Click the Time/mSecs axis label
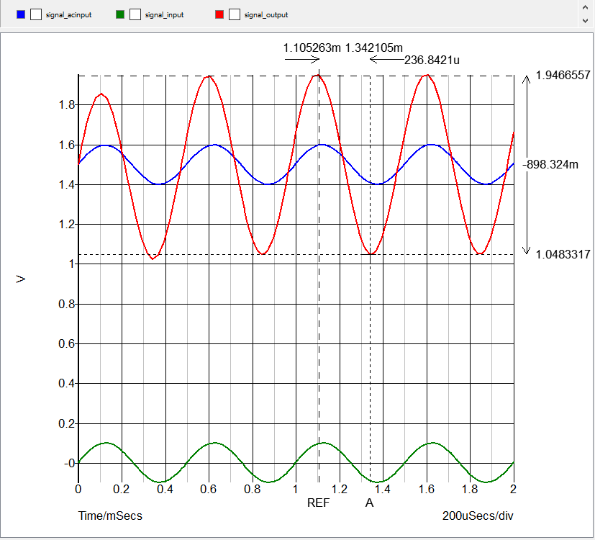The image size is (595, 540). tap(111, 516)
